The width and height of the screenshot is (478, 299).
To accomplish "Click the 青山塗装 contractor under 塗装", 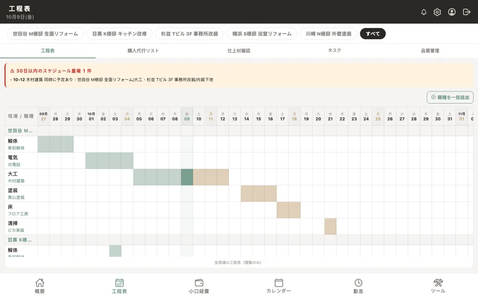I will click(x=16, y=198).
